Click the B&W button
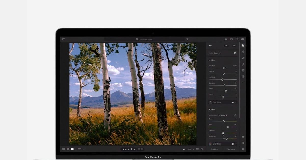 click(234, 46)
